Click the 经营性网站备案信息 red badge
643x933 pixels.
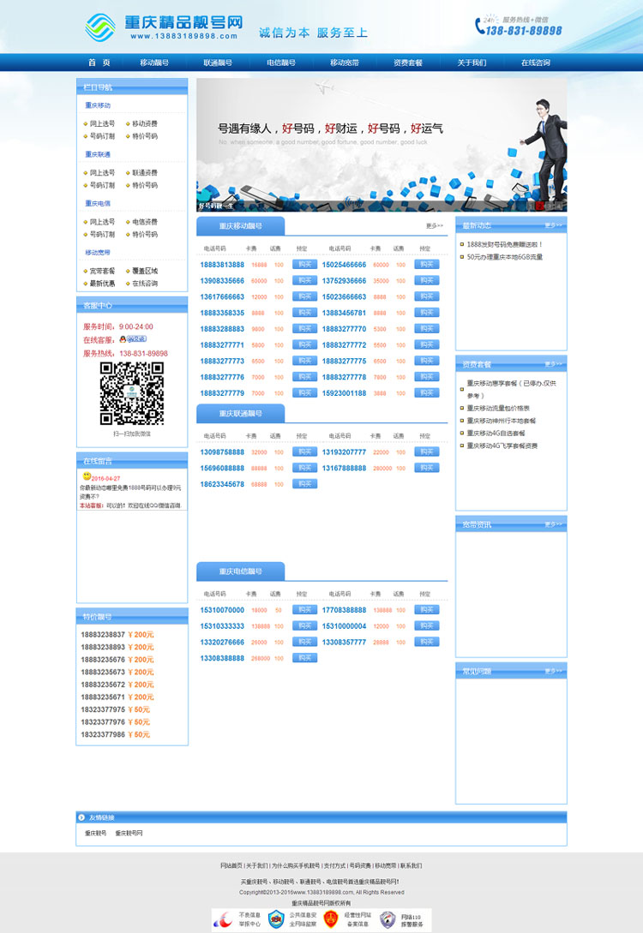331,919
